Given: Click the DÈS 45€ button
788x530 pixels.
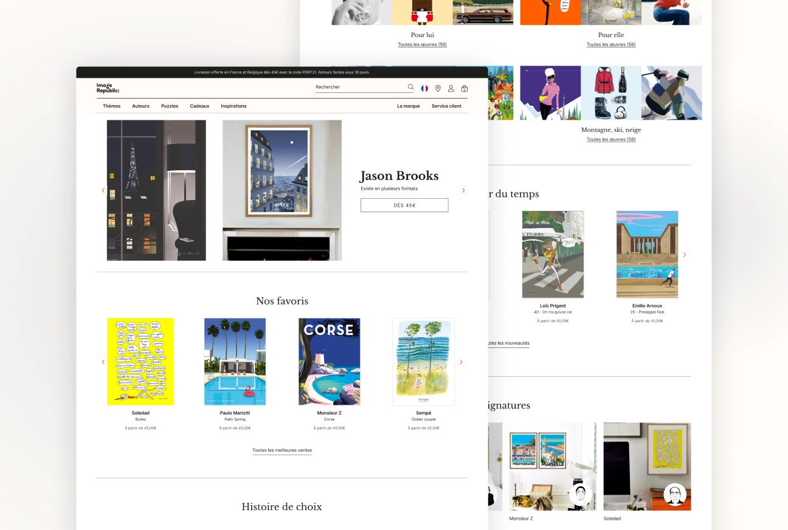Looking at the screenshot, I should click(x=404, y=205).
